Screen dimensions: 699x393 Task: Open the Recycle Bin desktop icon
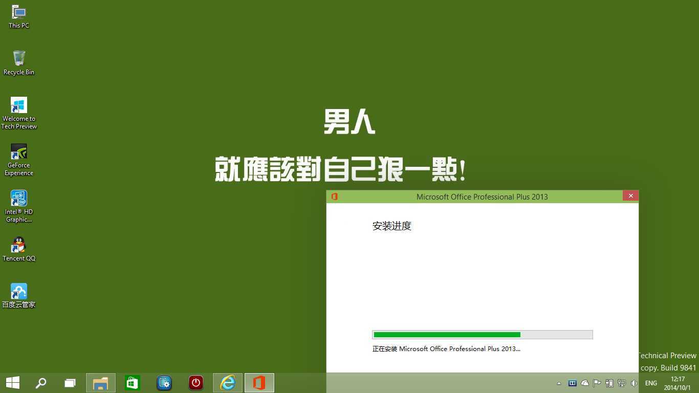[19, 63]
